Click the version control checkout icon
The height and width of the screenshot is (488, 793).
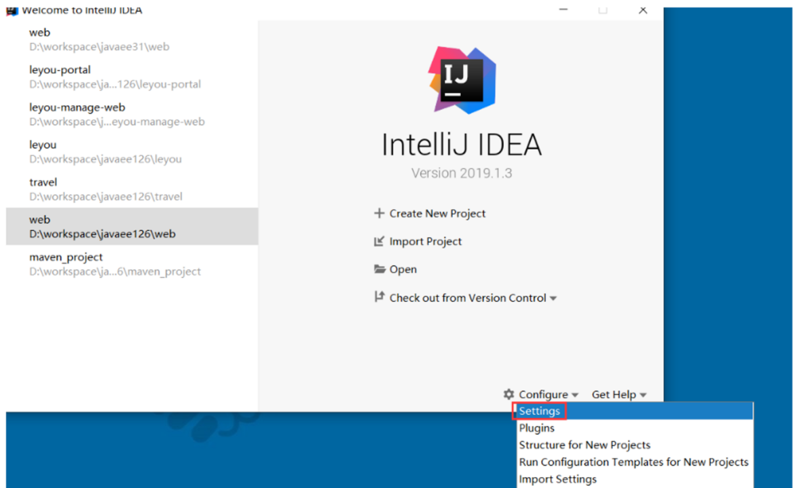[x=379, y=297]
